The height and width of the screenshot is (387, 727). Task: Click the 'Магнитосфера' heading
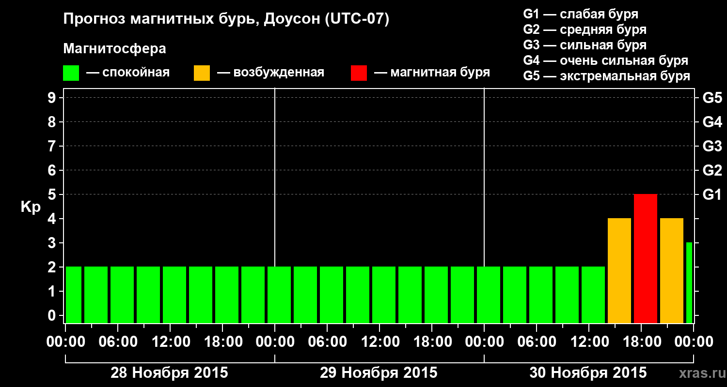click(115, 49)
